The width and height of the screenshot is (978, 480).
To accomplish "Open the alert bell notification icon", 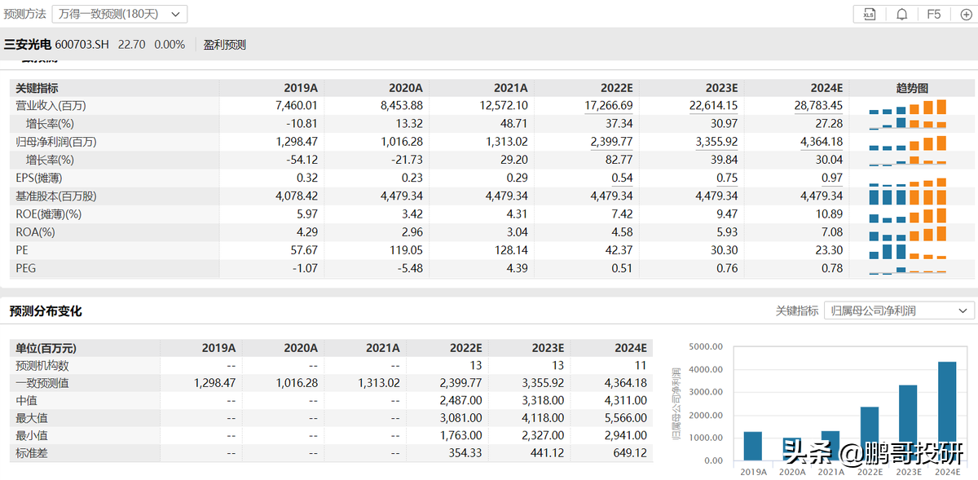I will click(x=901, y=14).
